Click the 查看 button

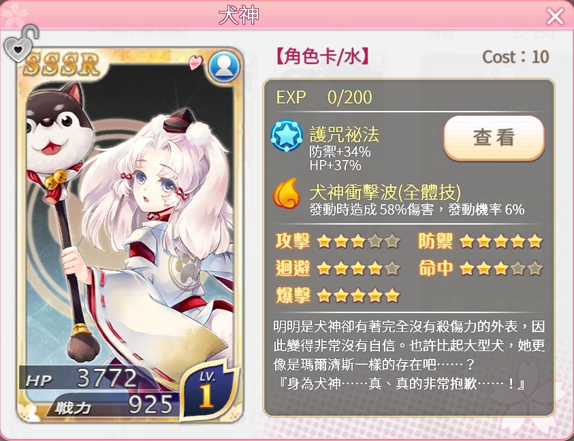coord(494,137)
